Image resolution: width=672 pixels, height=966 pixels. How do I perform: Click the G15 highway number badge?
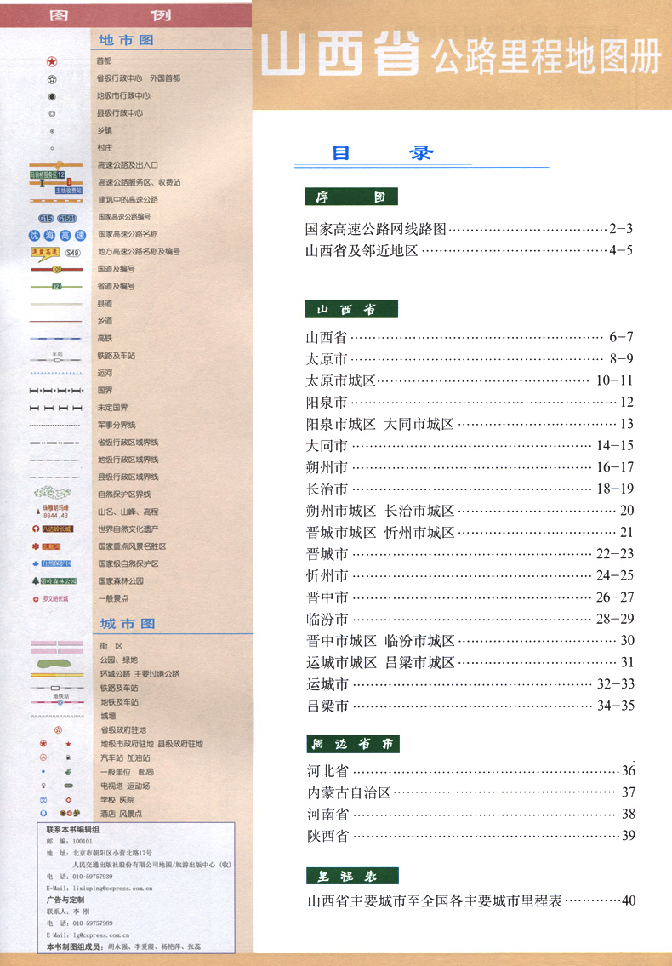pyautogui.click(x=46, y=219)
